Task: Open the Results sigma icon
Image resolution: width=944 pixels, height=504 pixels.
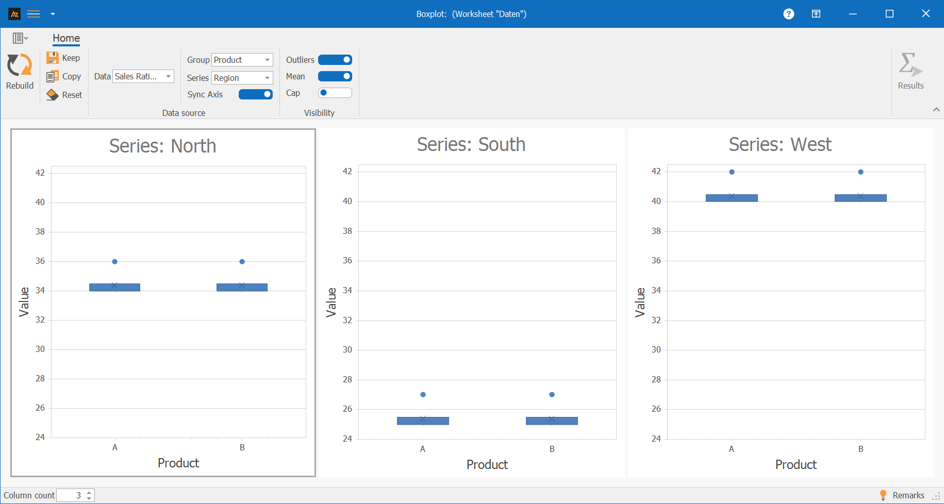Action: [910, 65]
